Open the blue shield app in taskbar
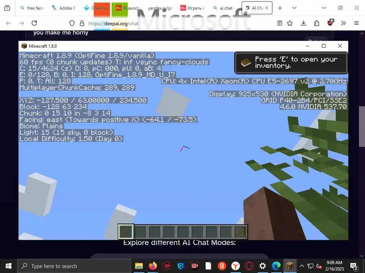This screenshot has width=365, height=273. pyautogui.click(x=181, y=266)
